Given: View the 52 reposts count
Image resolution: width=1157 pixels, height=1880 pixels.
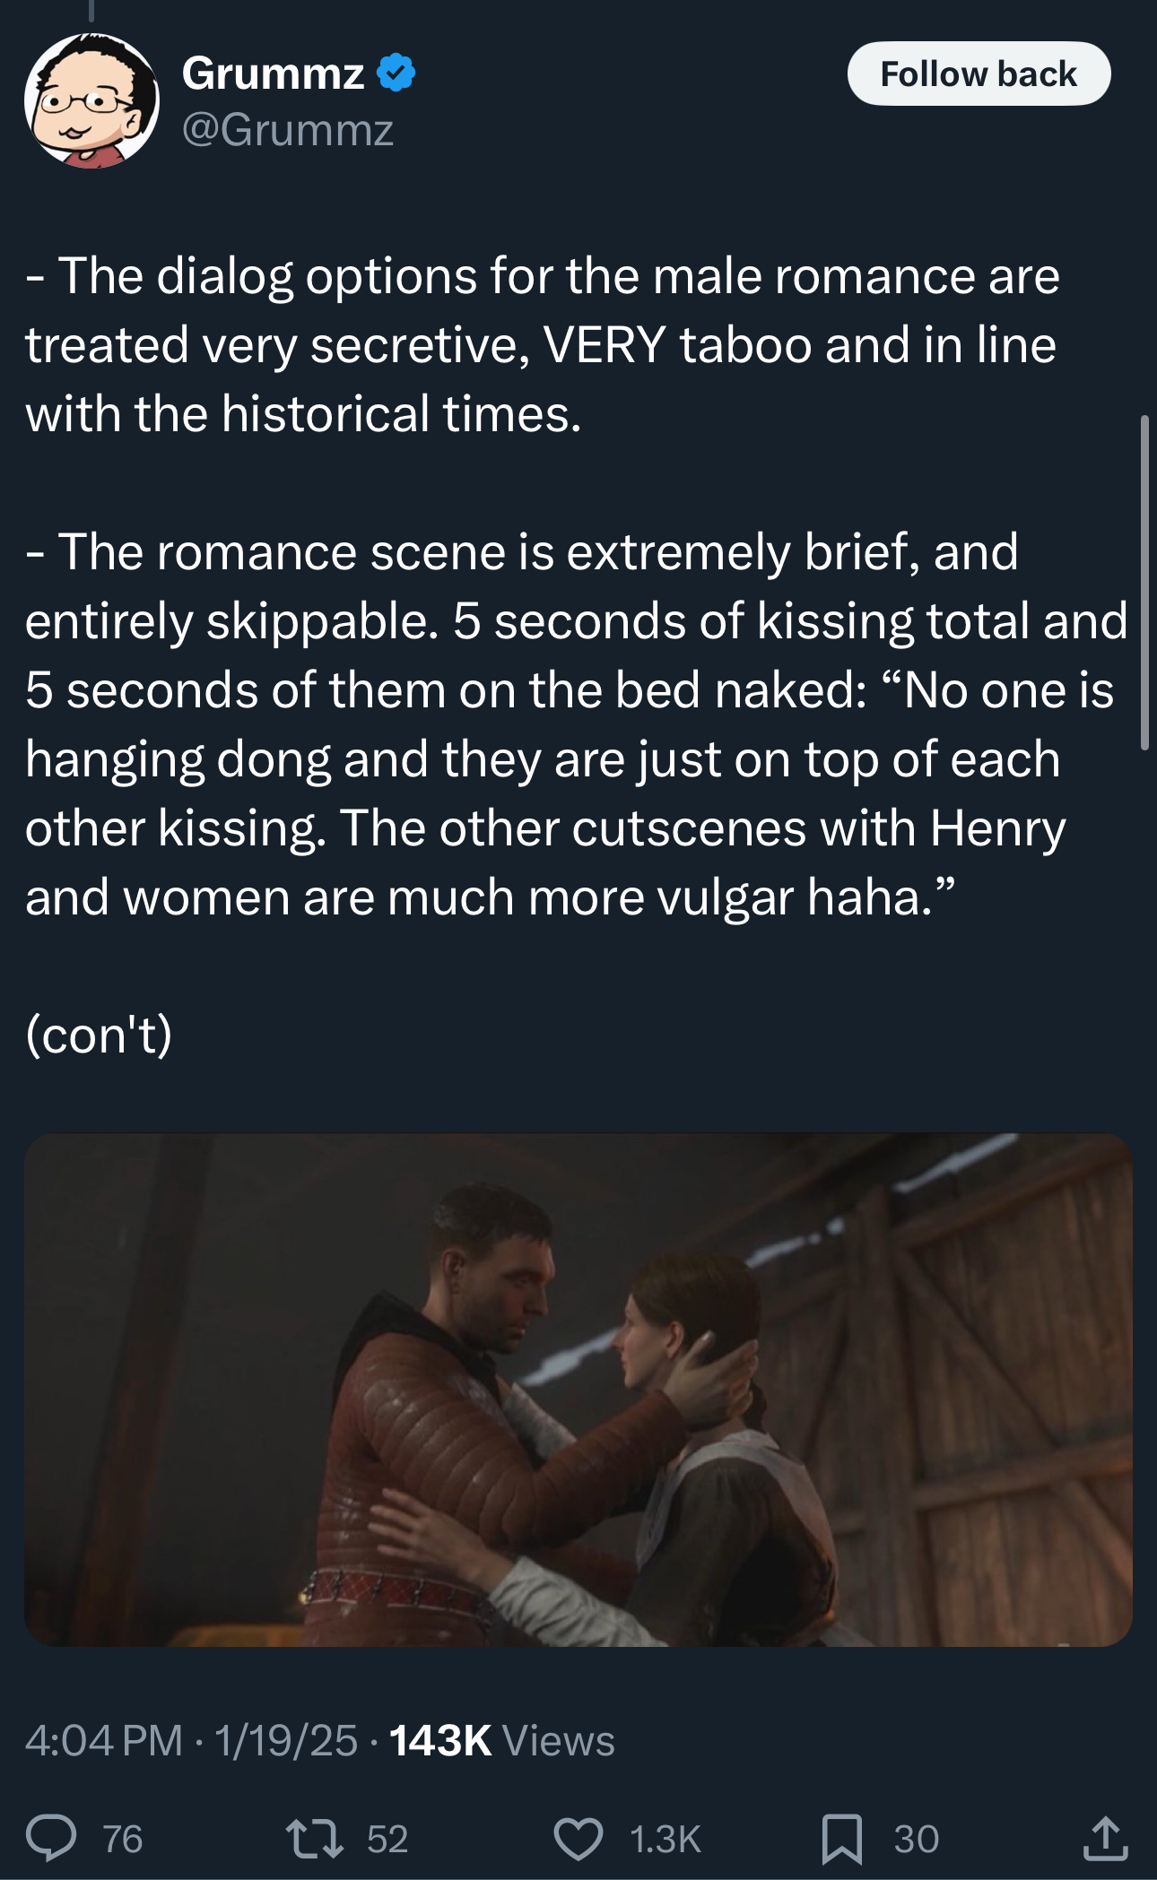Looking at the screenshot, I should click(387, 1839).
